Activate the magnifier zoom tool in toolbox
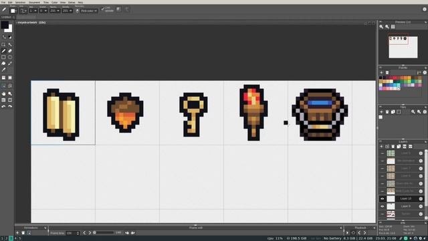The height and width of the screenshot is (241, 428). pos(10,94)
